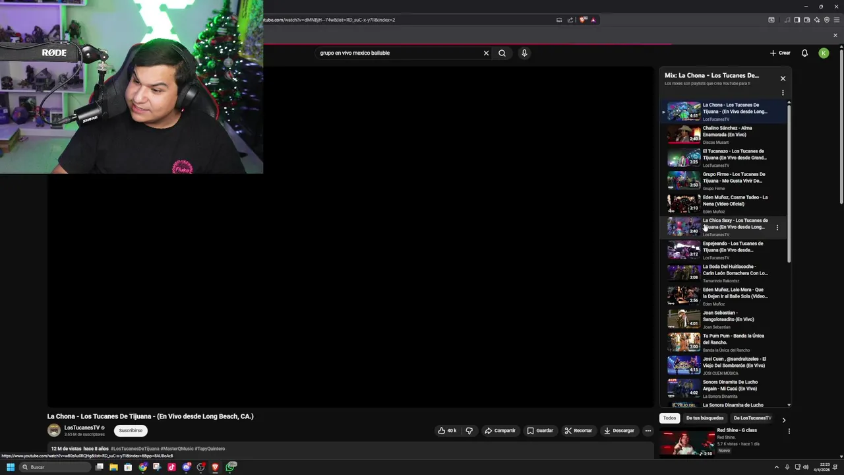The image size is (844, 475).
Task: Like the La Chona video
Action: click(x=447, y=431)
